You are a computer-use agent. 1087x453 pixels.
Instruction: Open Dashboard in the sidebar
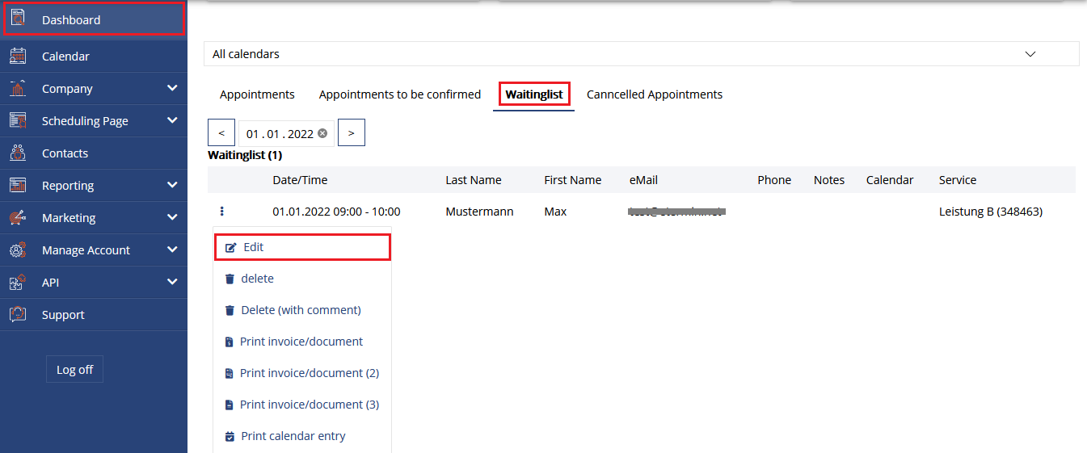[94, 19]
